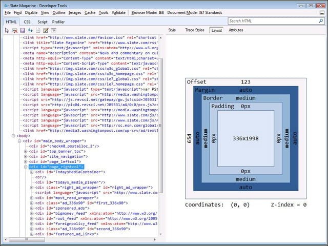Open the Browser Mode: IE8 menu
Viewport: 328px width, 246px height.
coord(148,12)
